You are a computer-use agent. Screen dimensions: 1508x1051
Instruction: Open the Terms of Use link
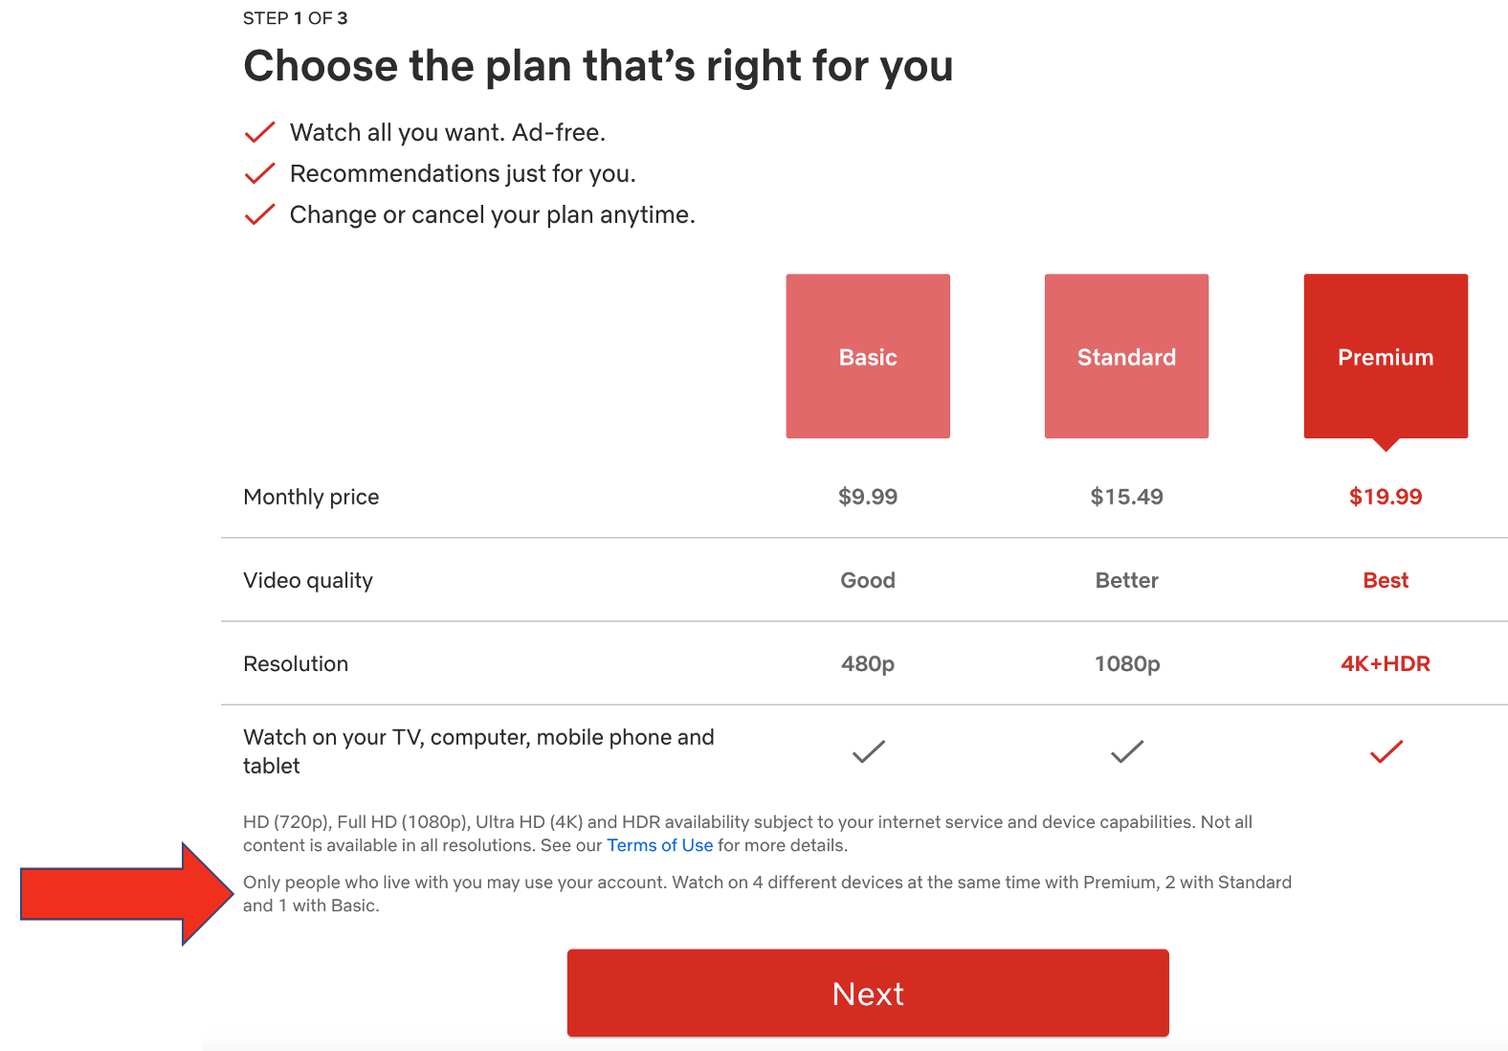click(x=659, y=845)
